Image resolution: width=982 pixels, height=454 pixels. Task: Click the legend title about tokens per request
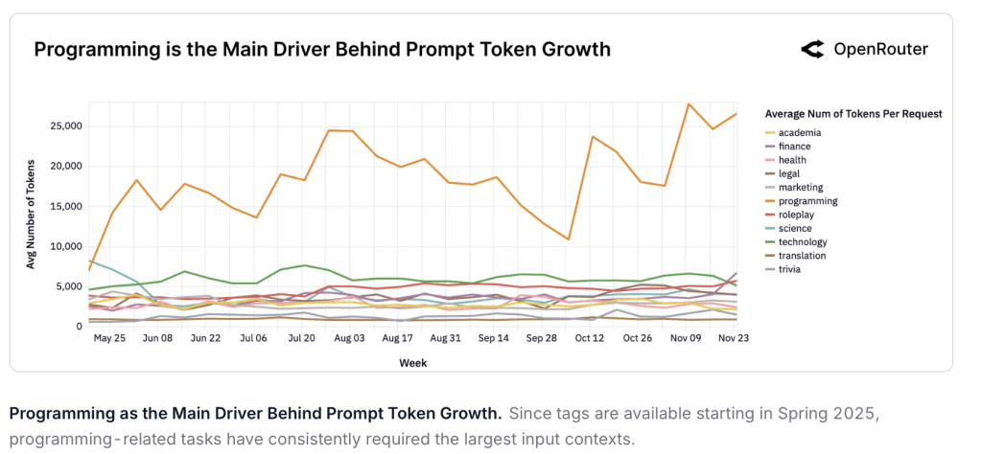pos(853,114)
